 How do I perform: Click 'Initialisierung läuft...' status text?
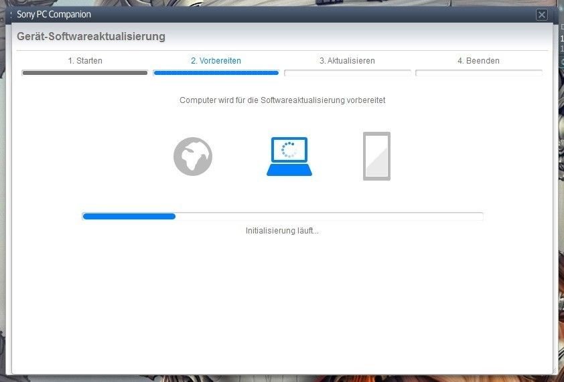(x=282, y=231)
